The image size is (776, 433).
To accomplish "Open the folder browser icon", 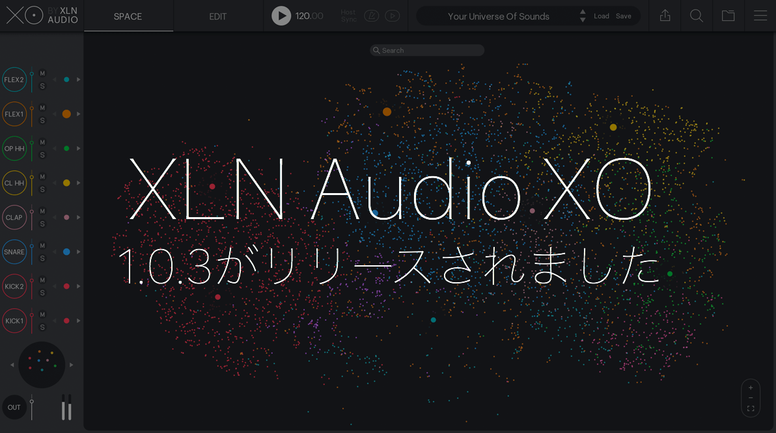I will pos(728,16).
